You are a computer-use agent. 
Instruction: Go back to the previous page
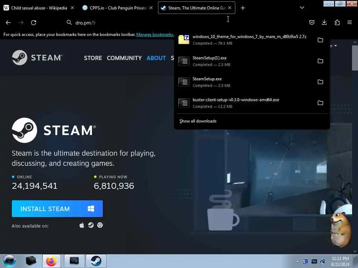(8, 23)
